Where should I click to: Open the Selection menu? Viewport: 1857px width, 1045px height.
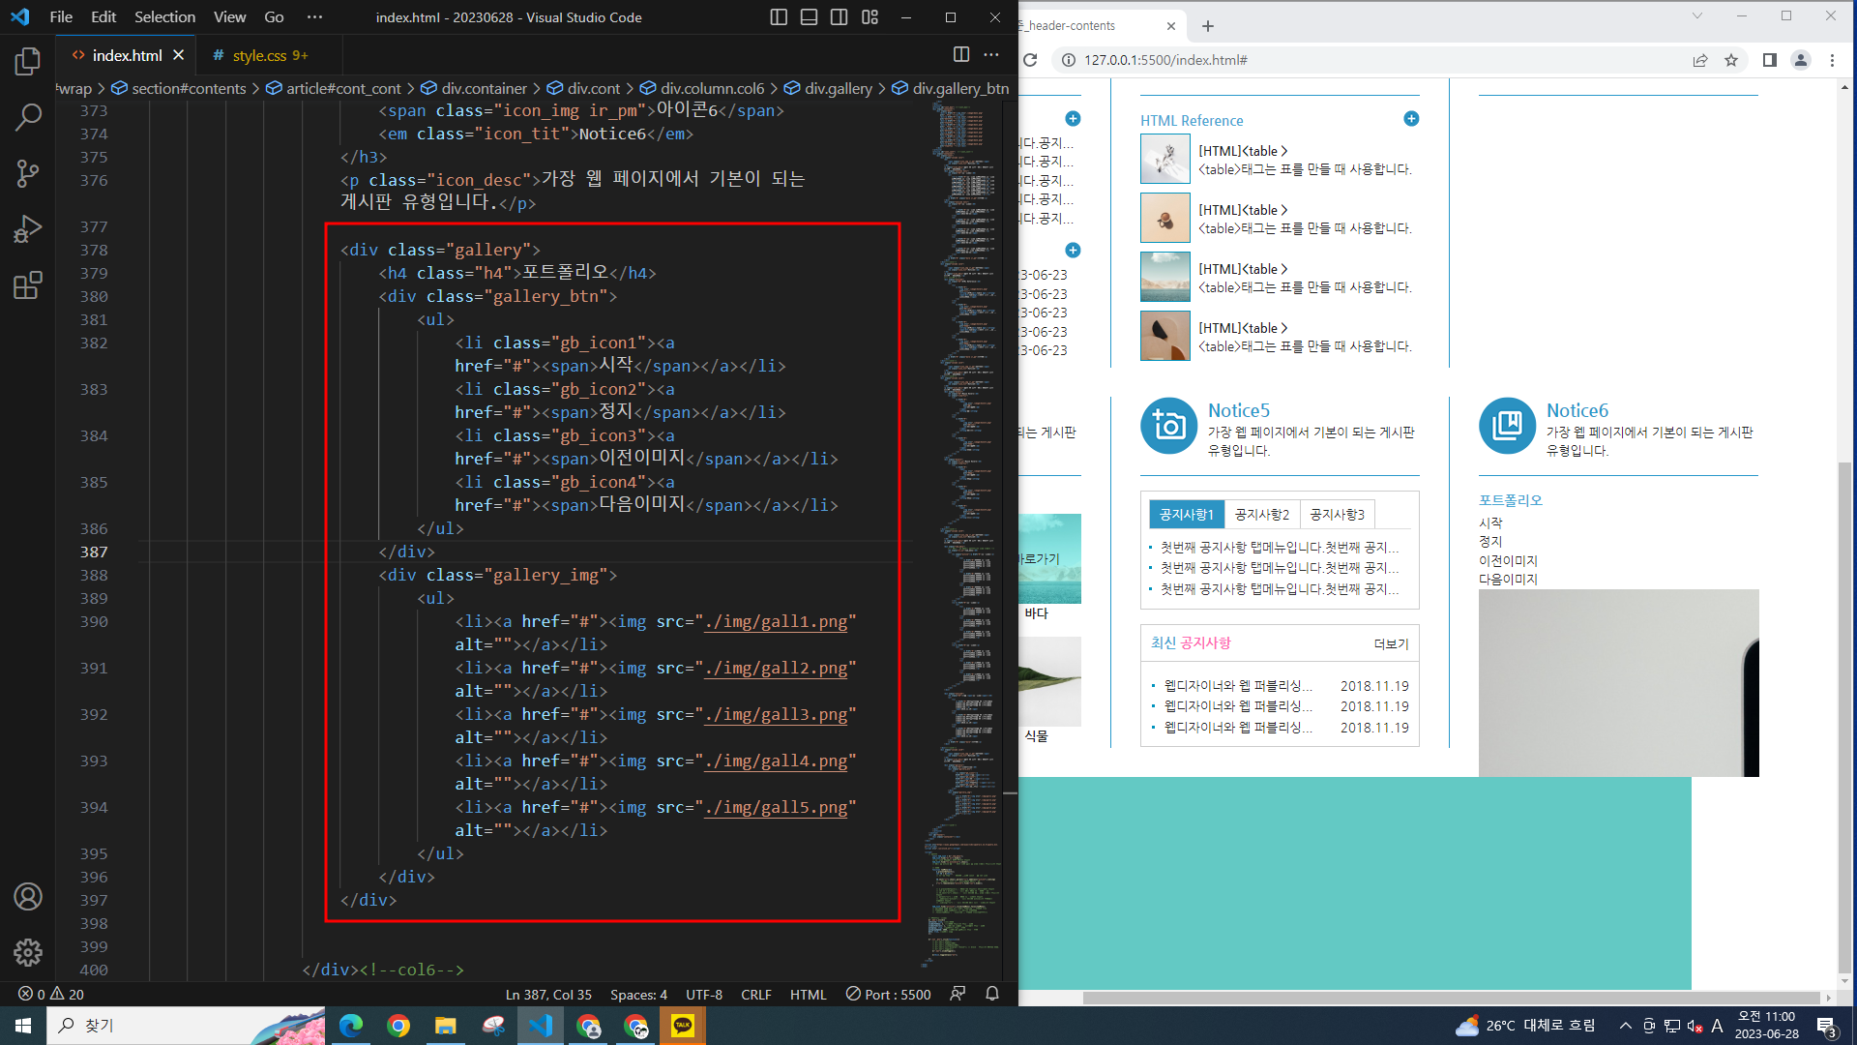pos(164,17)
